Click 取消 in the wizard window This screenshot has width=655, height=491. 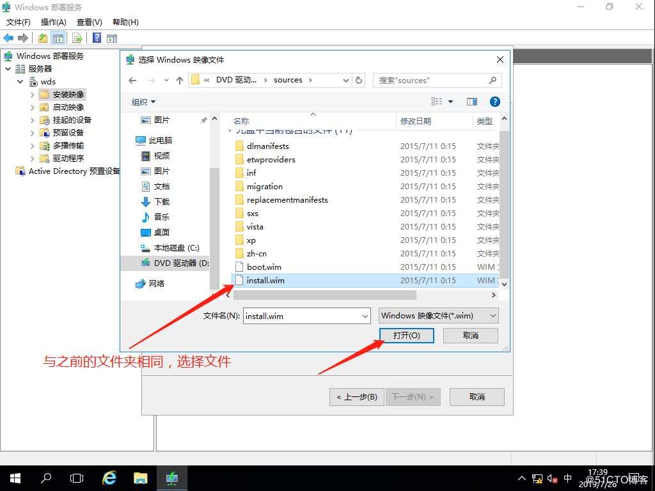click(x=477, y=396)
